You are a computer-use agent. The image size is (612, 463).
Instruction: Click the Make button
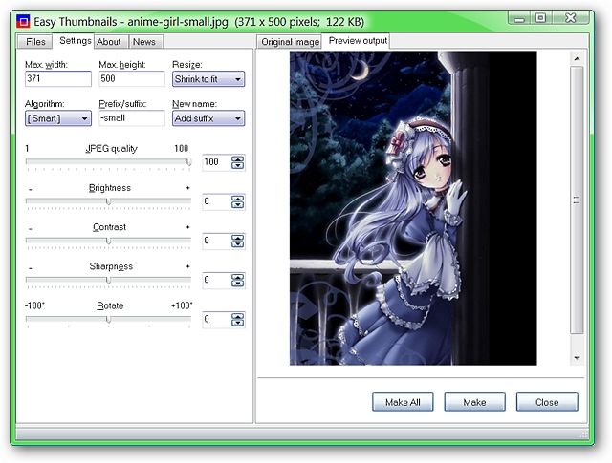click(x=474, y=402)
